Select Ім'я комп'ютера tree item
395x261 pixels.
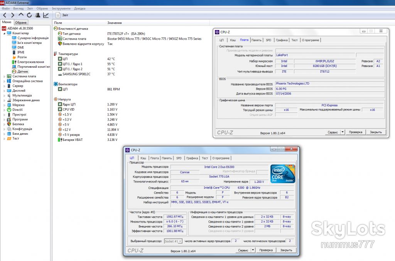click(x=27, y=43)
